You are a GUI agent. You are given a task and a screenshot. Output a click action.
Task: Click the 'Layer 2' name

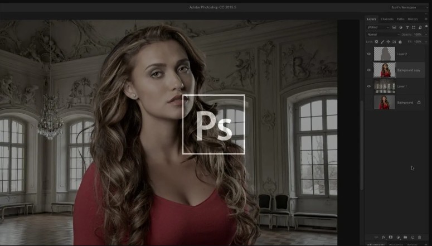[x=402, y=54]
